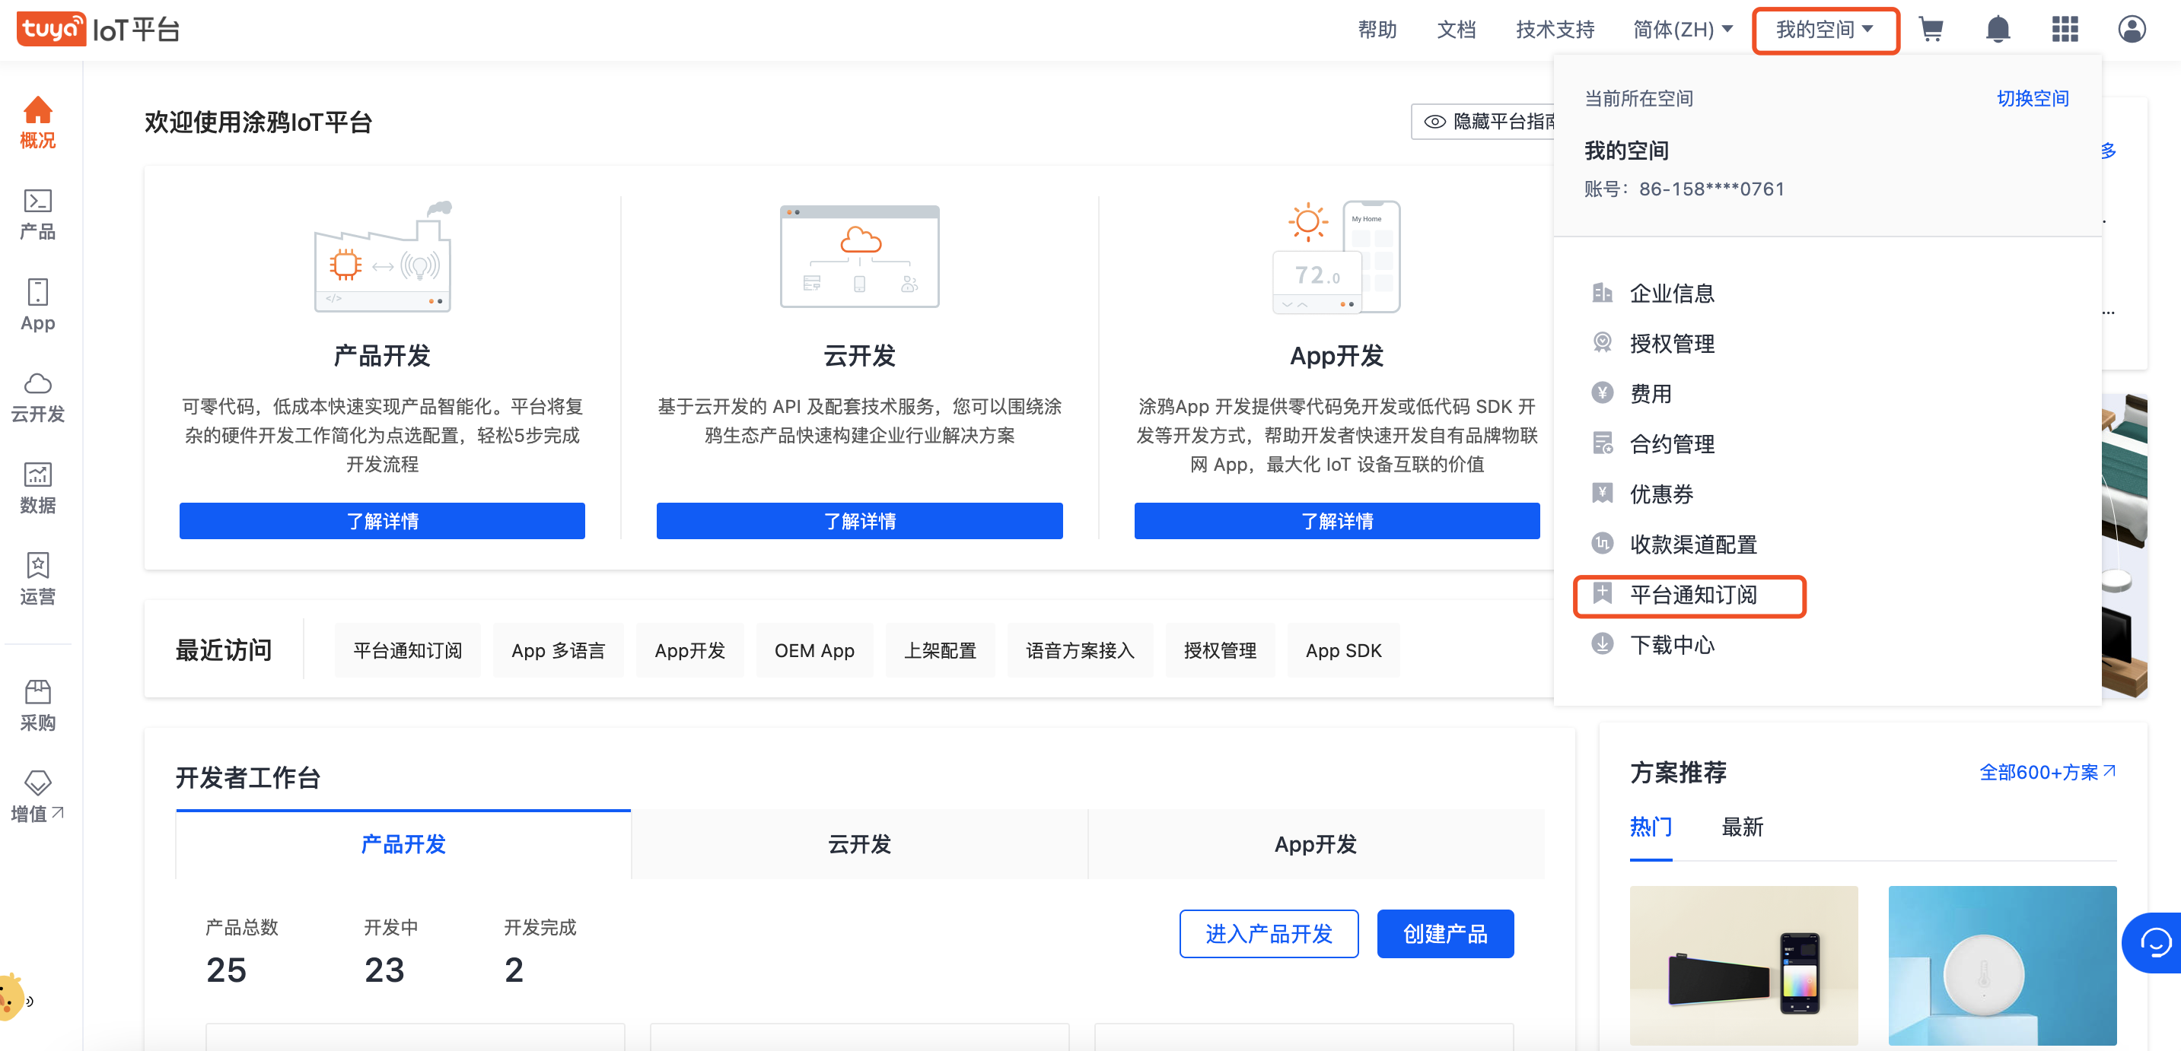Click the 授权管理 badge icon
This screenshot has height=1051, width=2181.
[x=1602, y=343]
